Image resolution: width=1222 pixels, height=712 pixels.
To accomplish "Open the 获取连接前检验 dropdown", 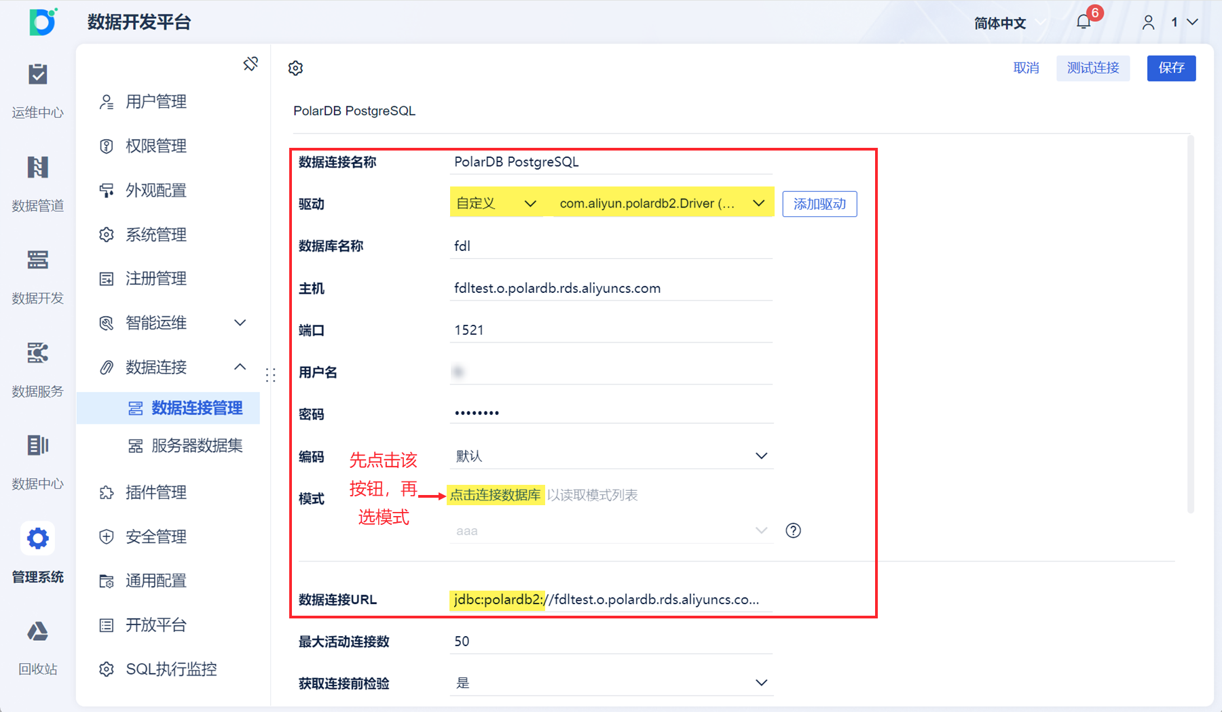I will tap(611, 683).
